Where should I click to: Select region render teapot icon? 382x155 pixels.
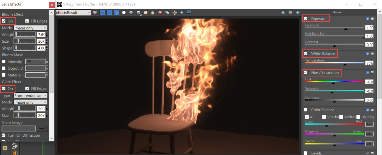(x=182, y=13)
